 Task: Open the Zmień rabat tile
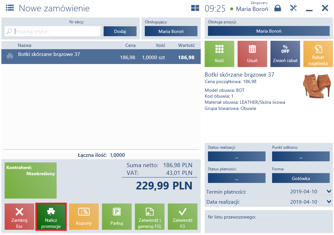(285, 54)
